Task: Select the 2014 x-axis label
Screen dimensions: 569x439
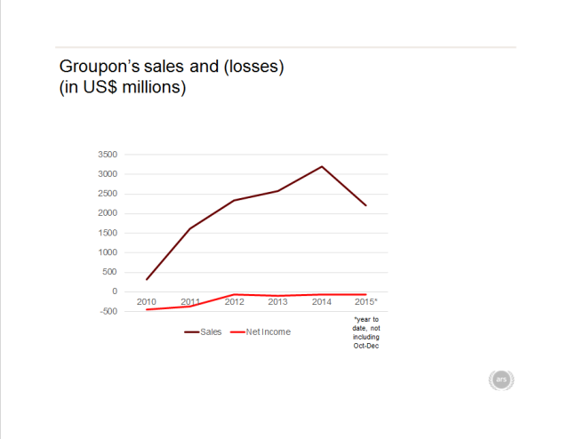Action: click(x=322, y=302)
